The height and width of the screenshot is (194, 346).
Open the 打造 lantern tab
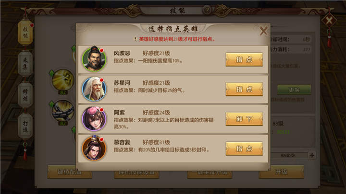point(25,126)
